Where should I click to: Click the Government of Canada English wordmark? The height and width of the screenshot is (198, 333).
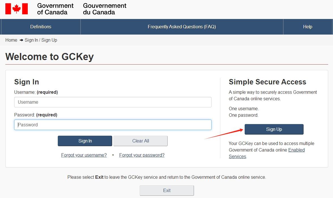tap(55, 9)
